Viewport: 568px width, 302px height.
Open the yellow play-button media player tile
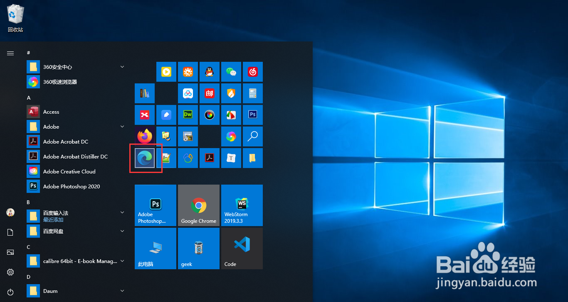point(166,72)
